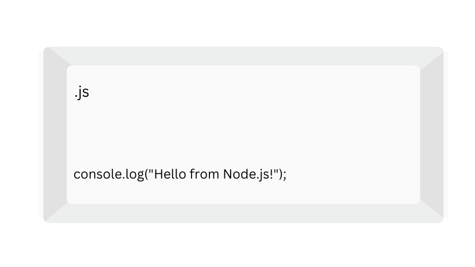
Task: Click the word "from" in the string
Action: (x=204, y=174)
